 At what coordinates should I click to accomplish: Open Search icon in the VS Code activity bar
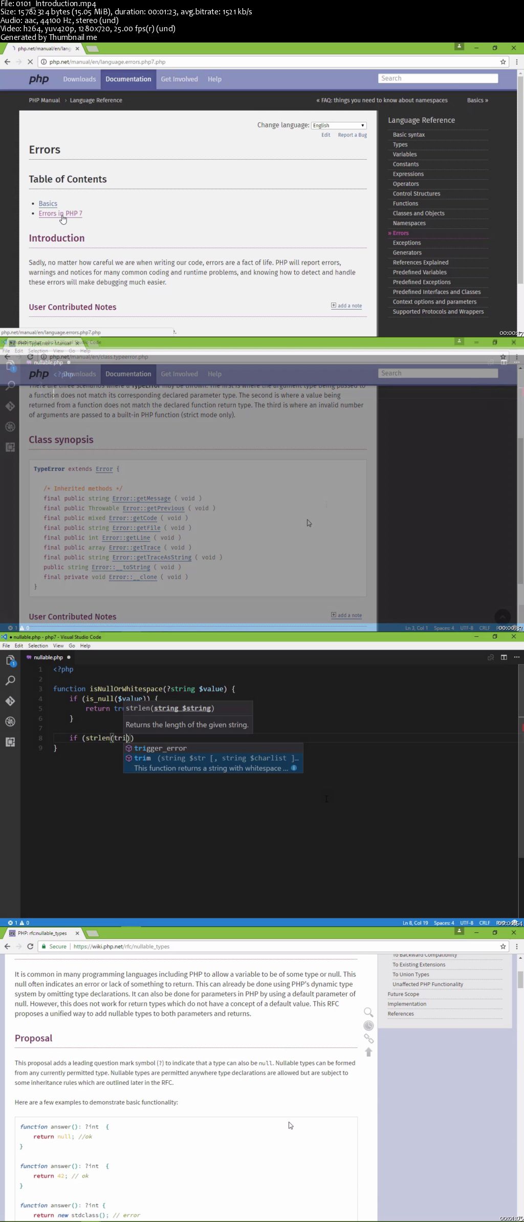tap(10, 680)
